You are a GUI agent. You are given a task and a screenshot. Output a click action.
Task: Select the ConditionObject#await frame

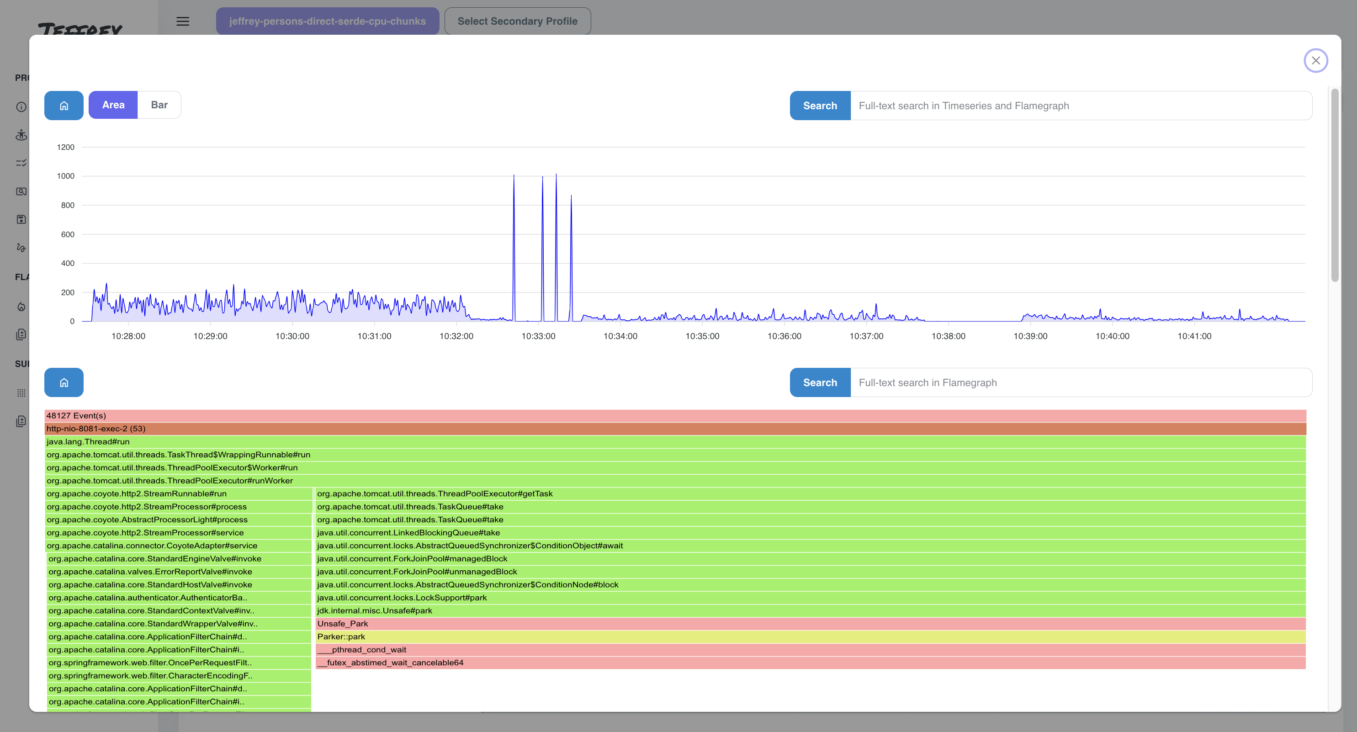[810, 546]
